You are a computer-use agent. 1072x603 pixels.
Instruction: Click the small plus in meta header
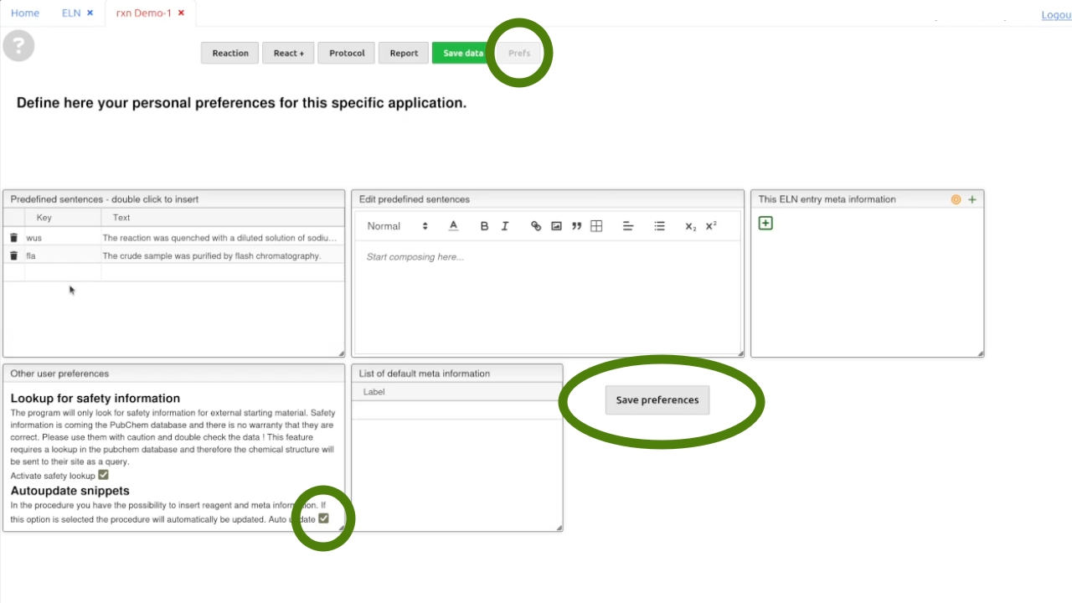(972, 199)
